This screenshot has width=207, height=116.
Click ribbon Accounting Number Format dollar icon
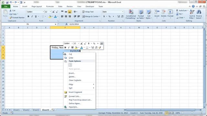[104, 16]
